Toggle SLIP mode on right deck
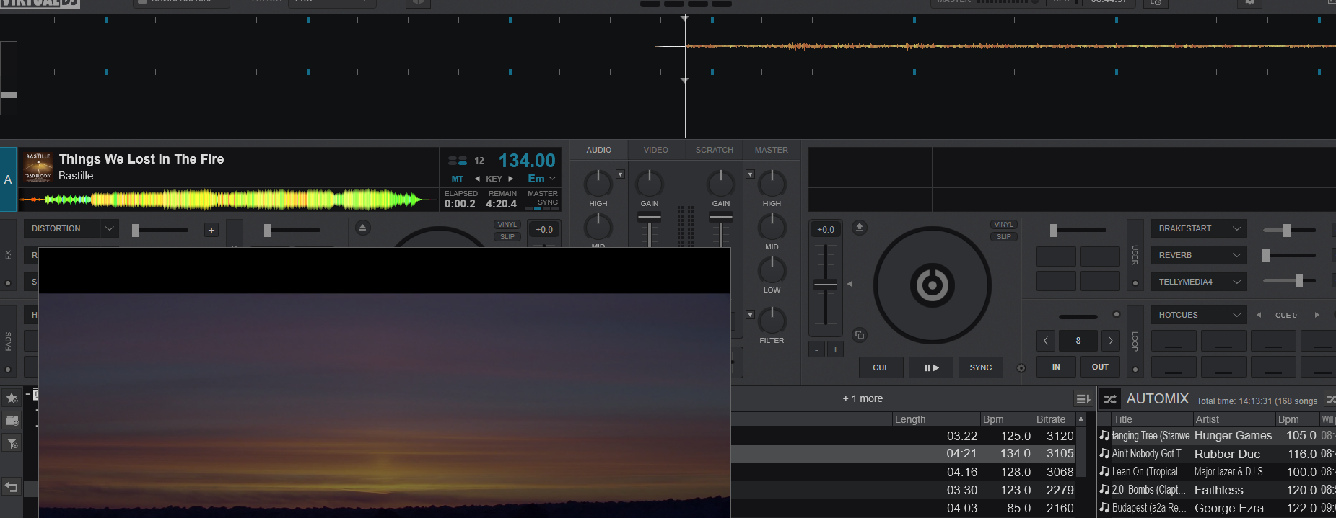This screenshot has width=1336, height=518. 1004,236
